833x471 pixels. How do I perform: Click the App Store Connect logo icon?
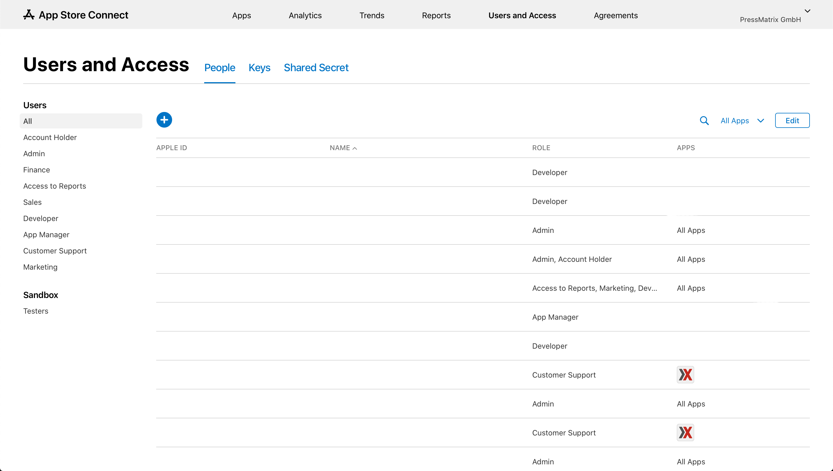click(x=29, y=15)
